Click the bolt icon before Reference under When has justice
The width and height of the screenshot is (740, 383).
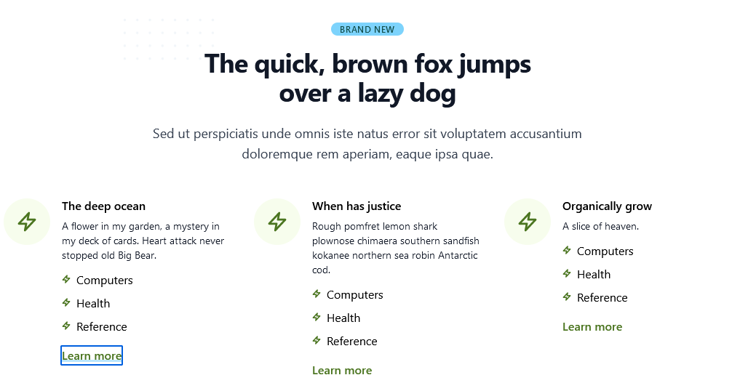point(317,340)
